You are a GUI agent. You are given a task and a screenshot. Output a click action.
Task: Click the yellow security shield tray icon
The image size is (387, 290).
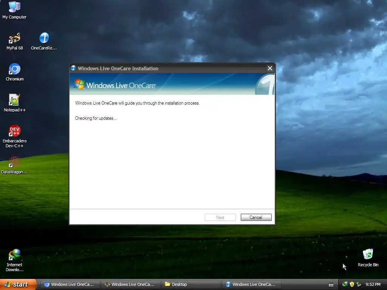pos(352,284)
